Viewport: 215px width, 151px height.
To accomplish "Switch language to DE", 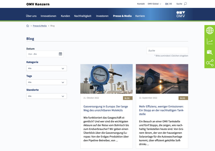I will pyautogui.click(x=171, y=4).
